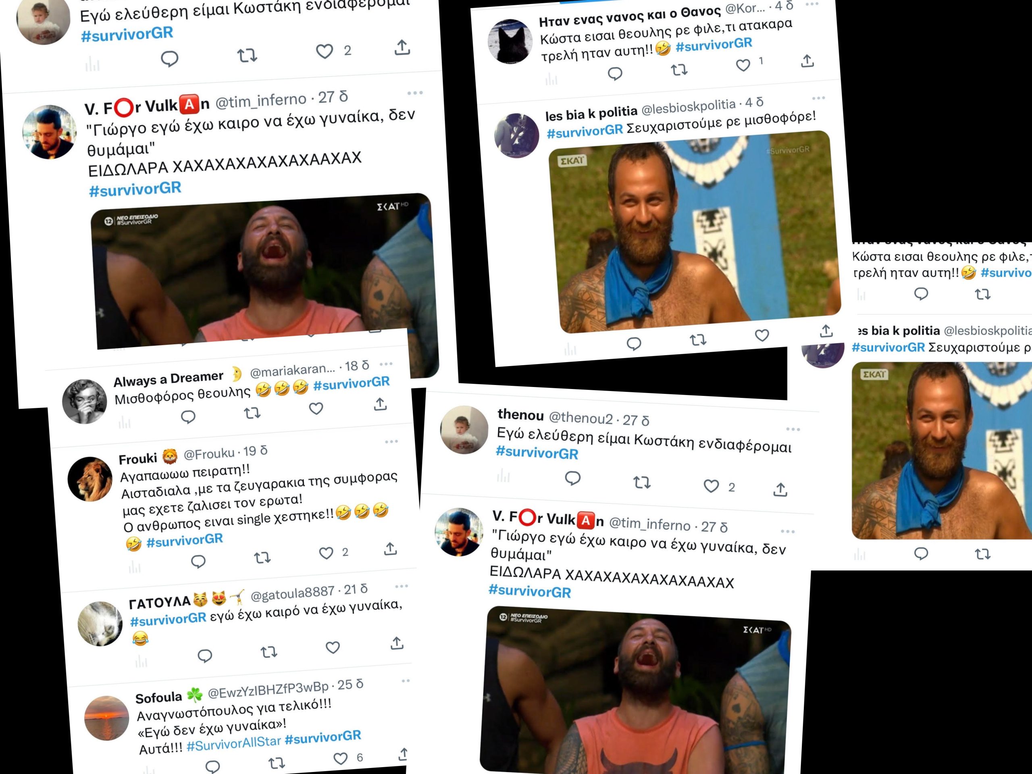Reply to ΓΑΤΟΥΛΑ's tweet
This screenshot has width=1032, height=774.
(x=205, y=656)
